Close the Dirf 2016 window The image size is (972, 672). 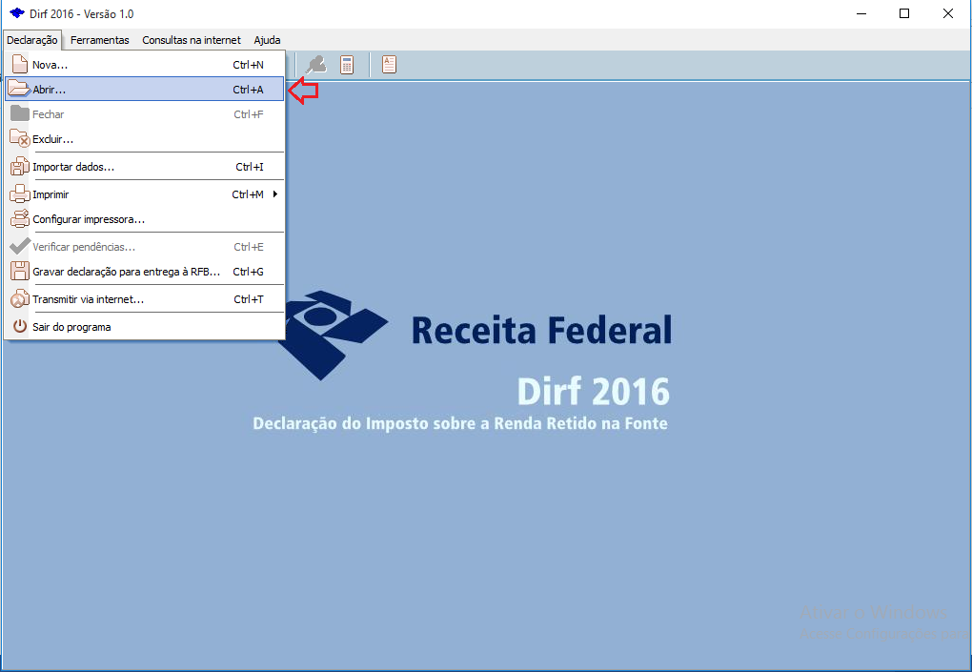948,13
